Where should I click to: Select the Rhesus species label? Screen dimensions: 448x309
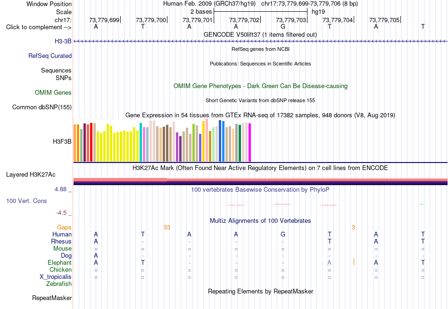(x=61, y=241)
